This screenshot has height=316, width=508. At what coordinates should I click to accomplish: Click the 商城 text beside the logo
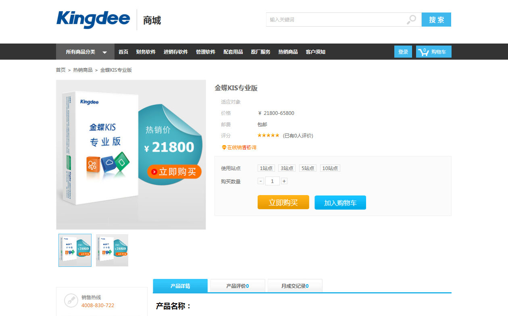[152, 20]
